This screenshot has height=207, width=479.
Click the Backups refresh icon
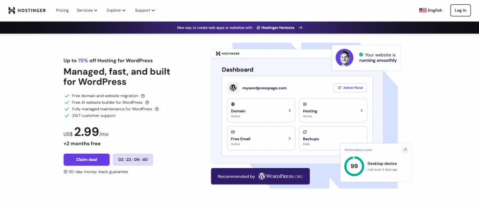[305, 132]
